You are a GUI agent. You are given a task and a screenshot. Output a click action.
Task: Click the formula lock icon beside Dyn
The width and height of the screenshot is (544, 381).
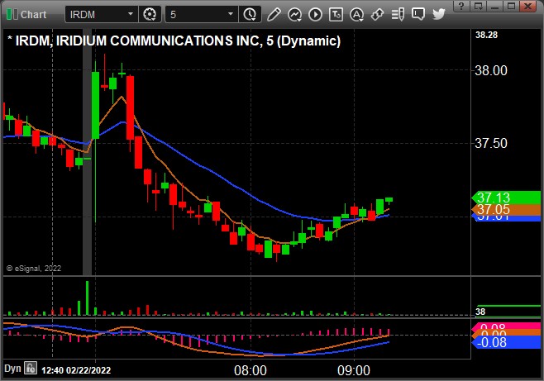tap(31, 368)
